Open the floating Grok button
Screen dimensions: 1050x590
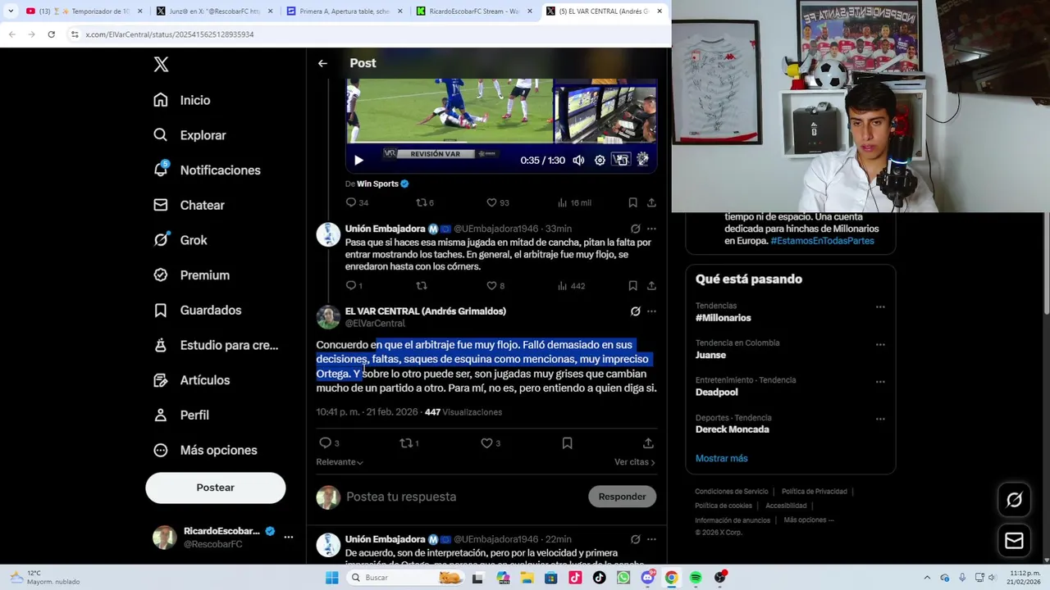click(x=1015, y=500)
